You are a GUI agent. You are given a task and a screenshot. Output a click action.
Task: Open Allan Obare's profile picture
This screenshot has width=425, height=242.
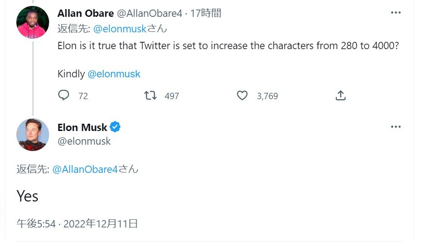pyautogui.click(x=33, y=23)
